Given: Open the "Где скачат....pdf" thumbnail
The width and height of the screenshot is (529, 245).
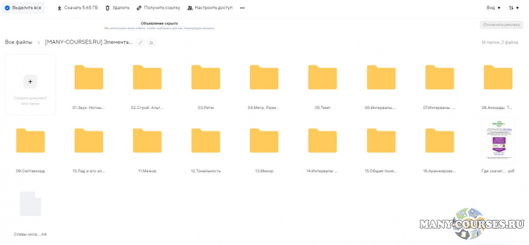Looking at the screenshot, I should (498, 140).
